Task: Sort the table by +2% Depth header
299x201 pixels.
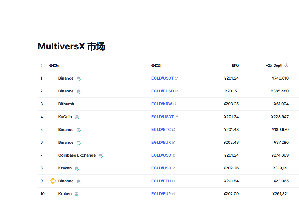Action: click(x=274, y=66)
